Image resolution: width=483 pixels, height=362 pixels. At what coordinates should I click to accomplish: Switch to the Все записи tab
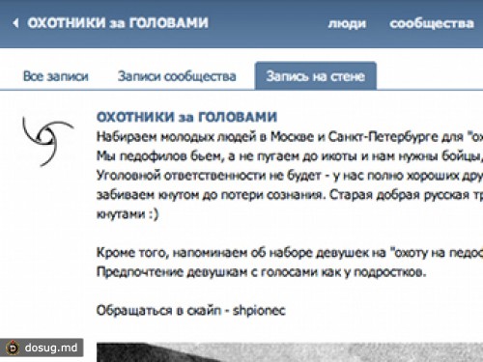click(56, 76)
